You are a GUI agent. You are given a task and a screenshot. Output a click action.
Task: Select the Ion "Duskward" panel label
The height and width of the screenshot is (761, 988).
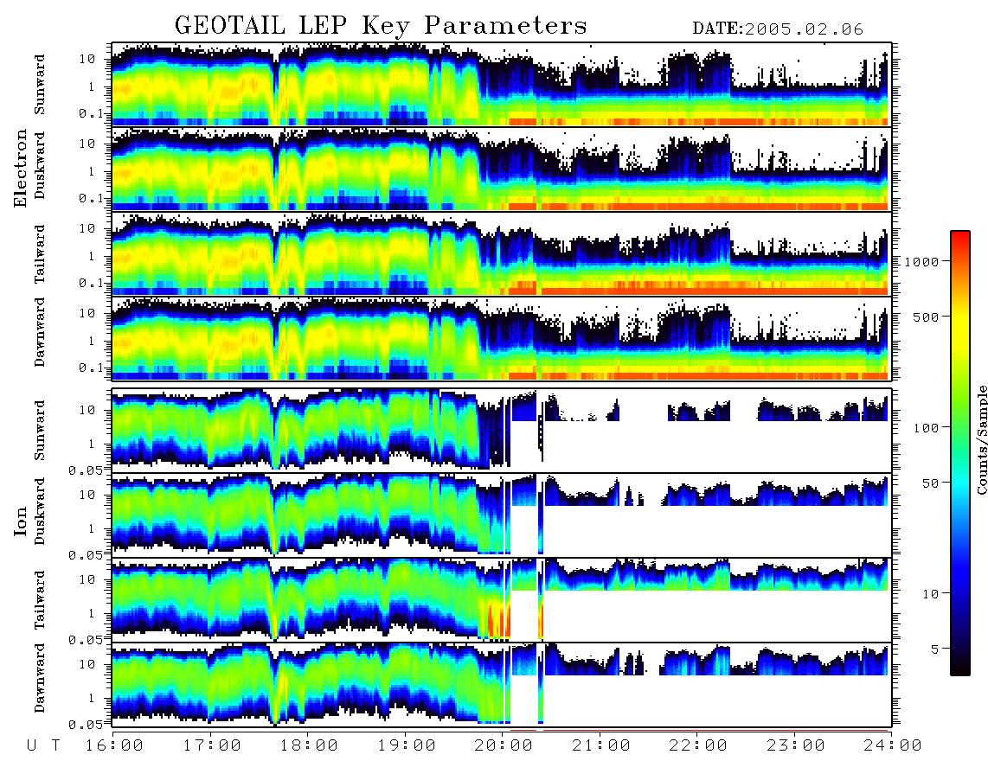(40, 512)
